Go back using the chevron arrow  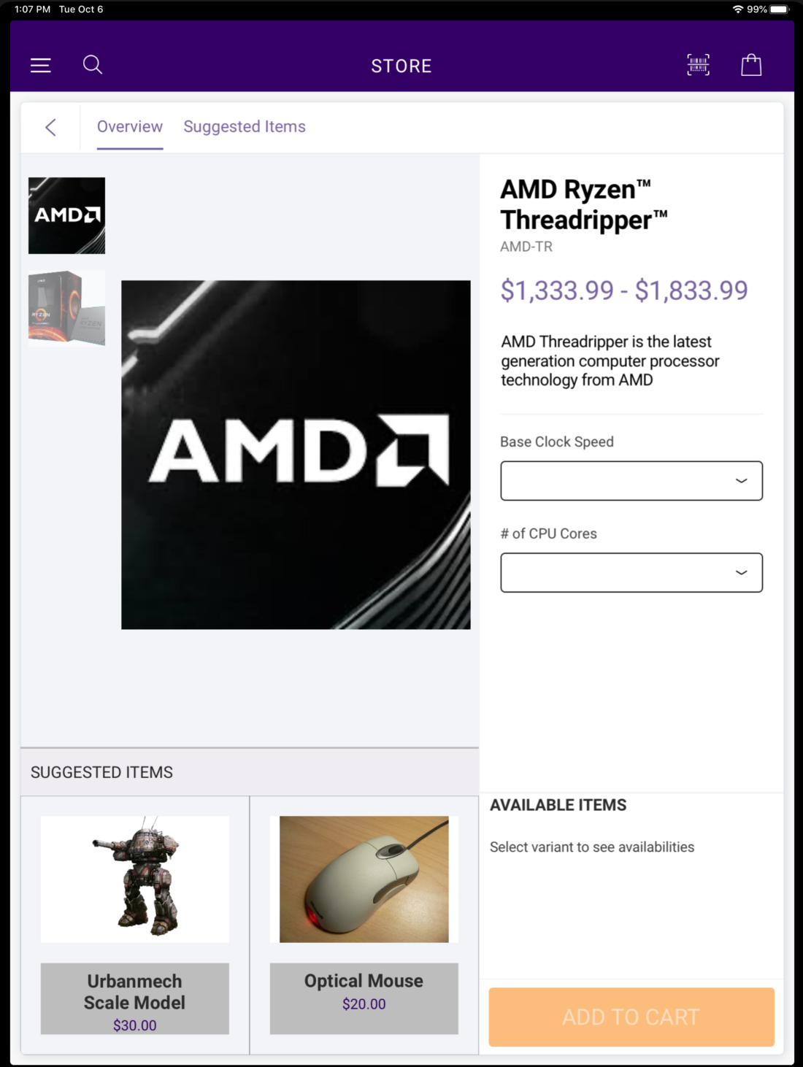(50, 128)
